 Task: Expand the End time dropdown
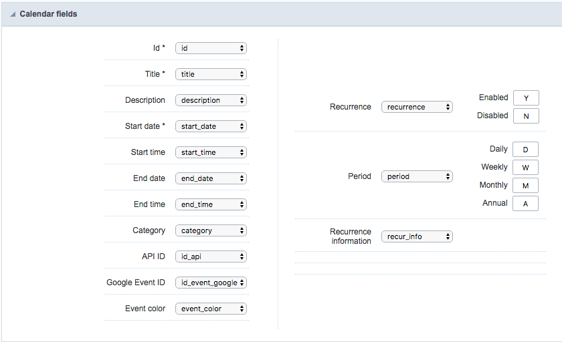211,204
